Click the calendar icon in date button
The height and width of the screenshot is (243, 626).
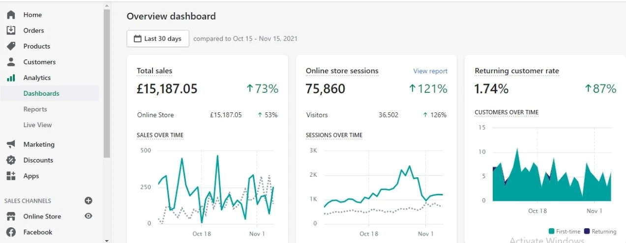[x=137, y=38]
